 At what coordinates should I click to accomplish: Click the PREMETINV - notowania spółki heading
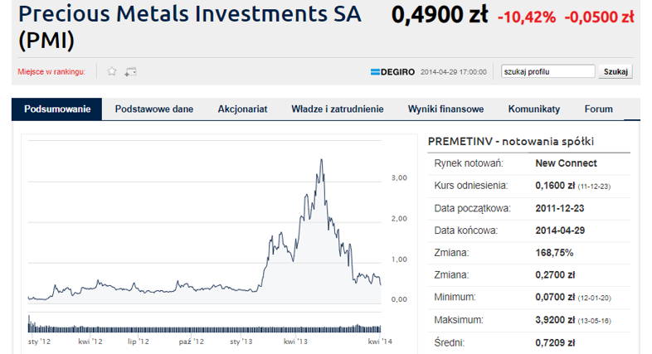tap(511, 142)
